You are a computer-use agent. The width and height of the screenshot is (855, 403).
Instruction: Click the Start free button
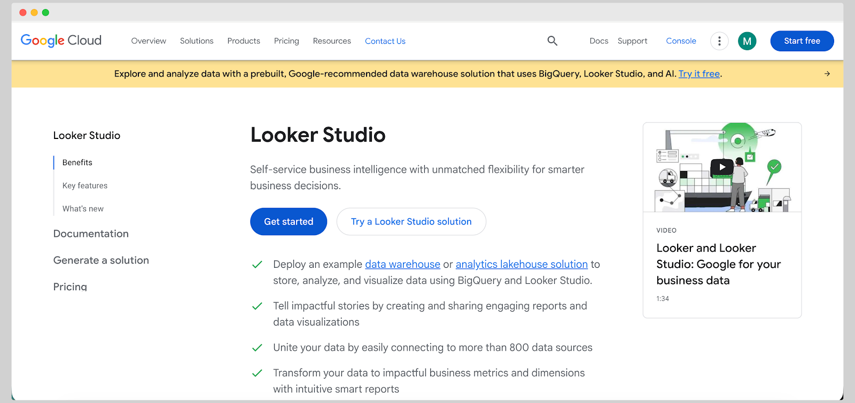(x=802, y=41)
